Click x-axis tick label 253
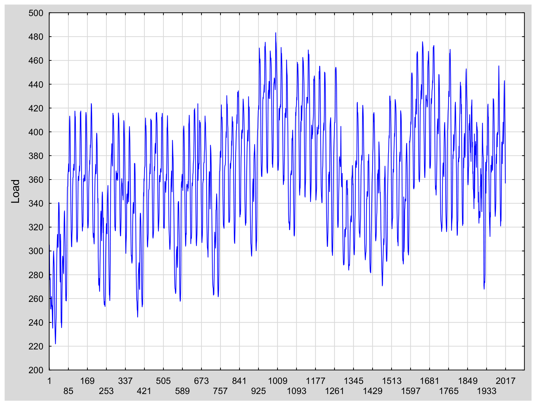This screenshot has width=536, height=405. pyautogui.click(x=106, y=391)
